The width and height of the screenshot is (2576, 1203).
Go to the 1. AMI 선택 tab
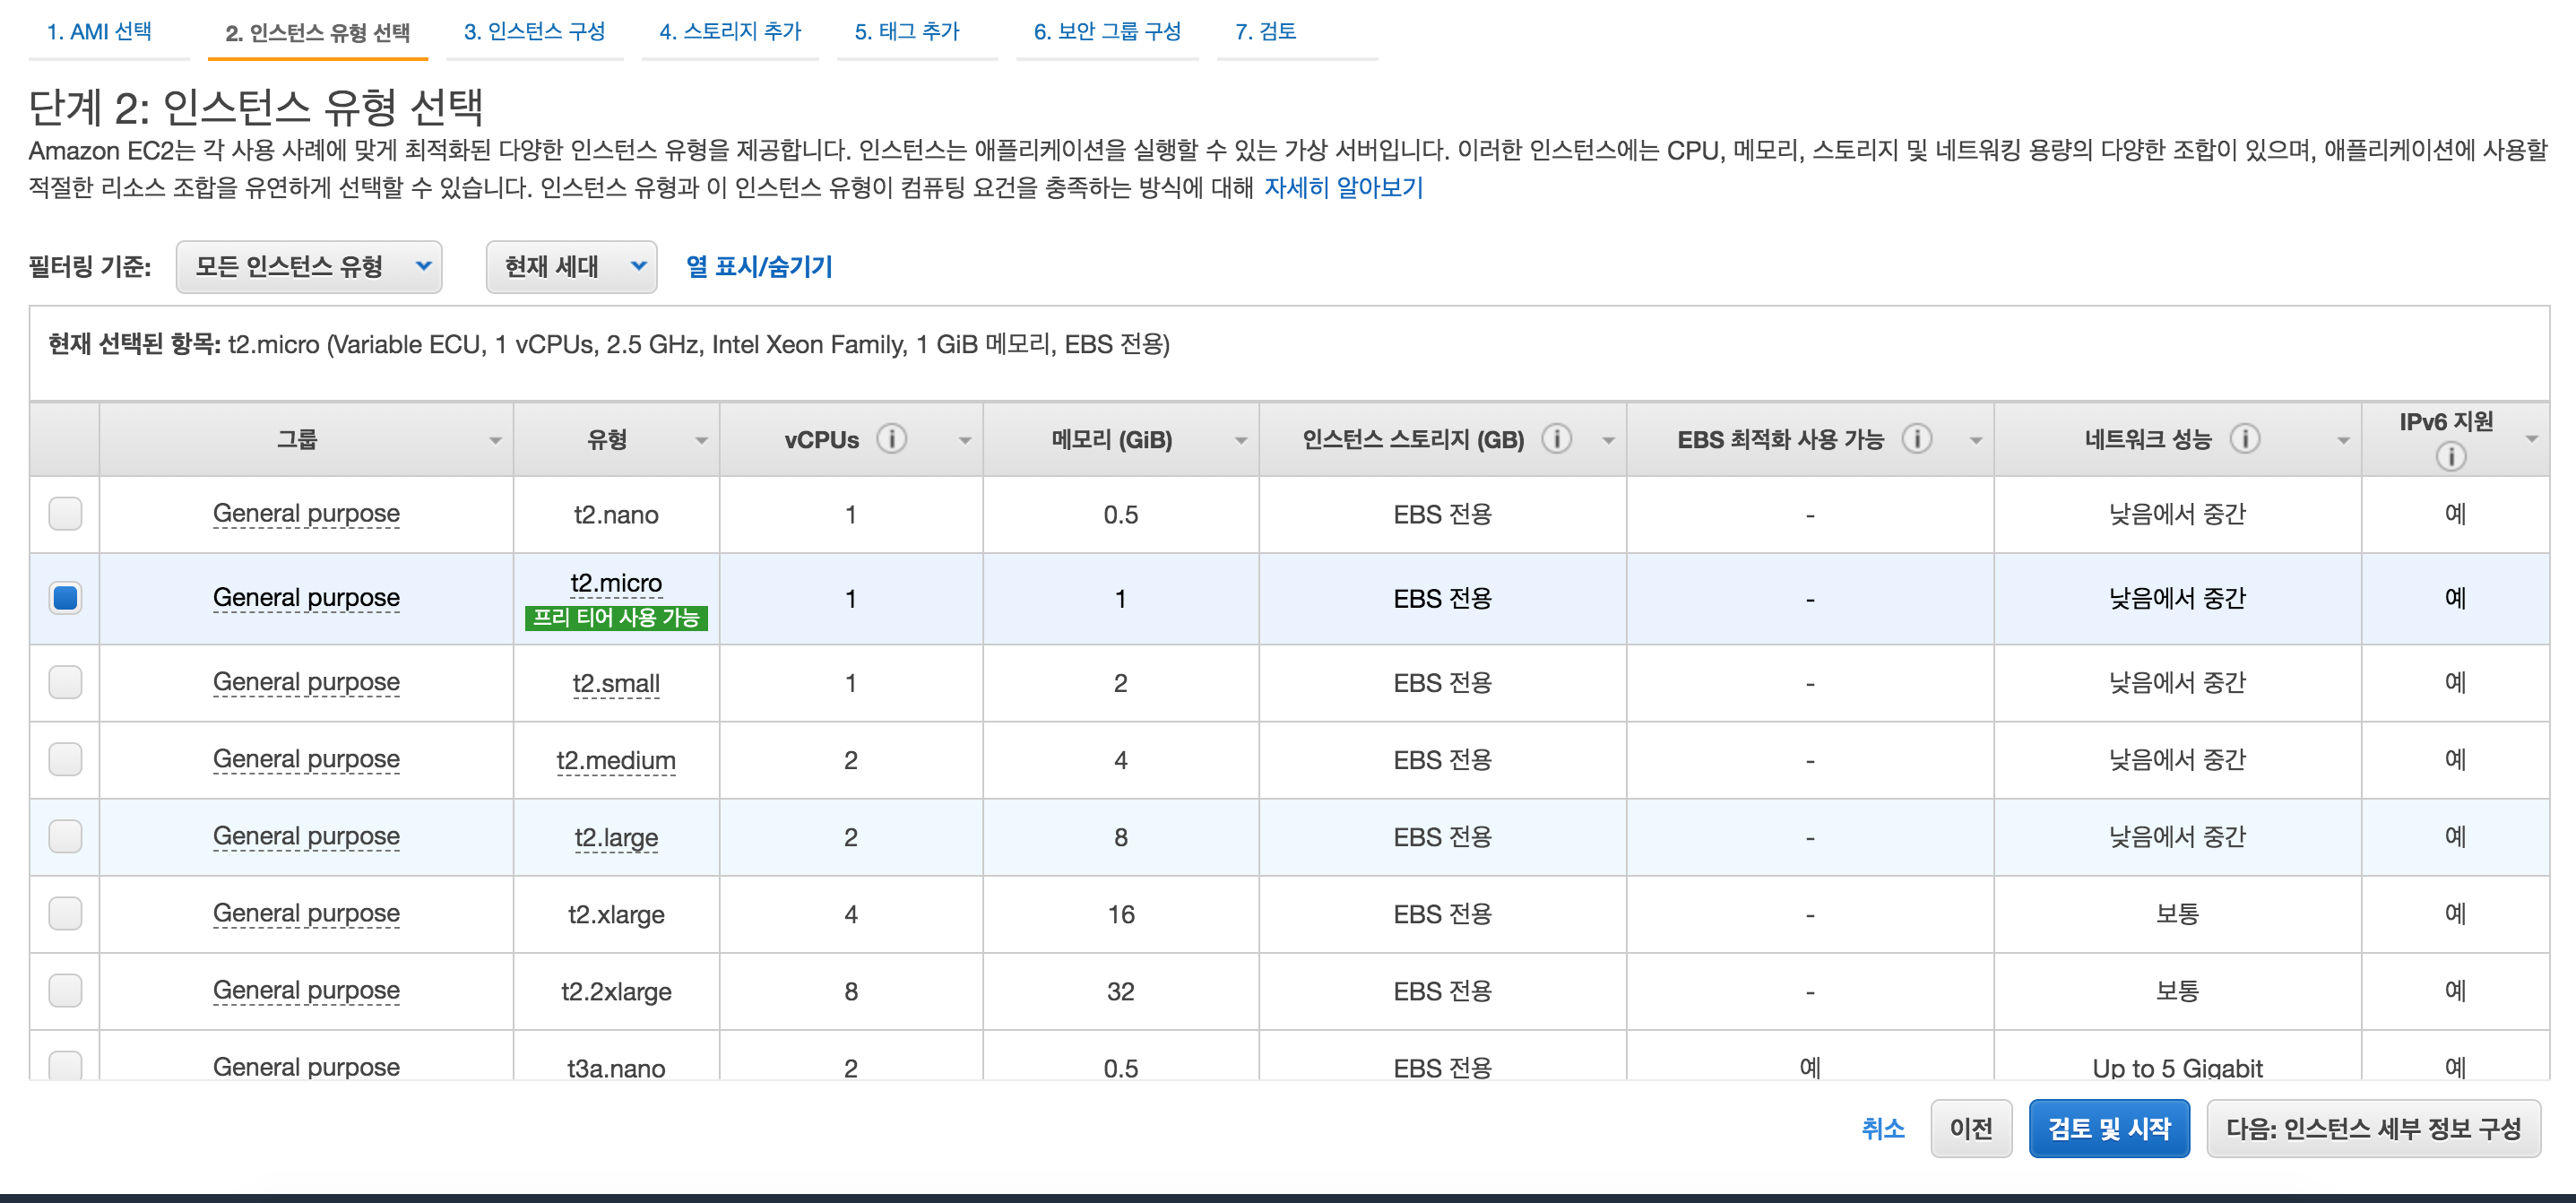(x=99, y=32)
